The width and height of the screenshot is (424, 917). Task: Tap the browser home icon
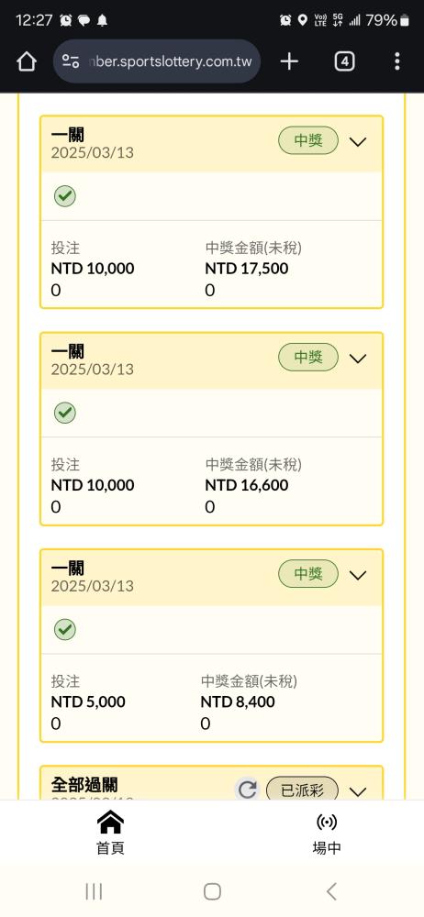27,61
